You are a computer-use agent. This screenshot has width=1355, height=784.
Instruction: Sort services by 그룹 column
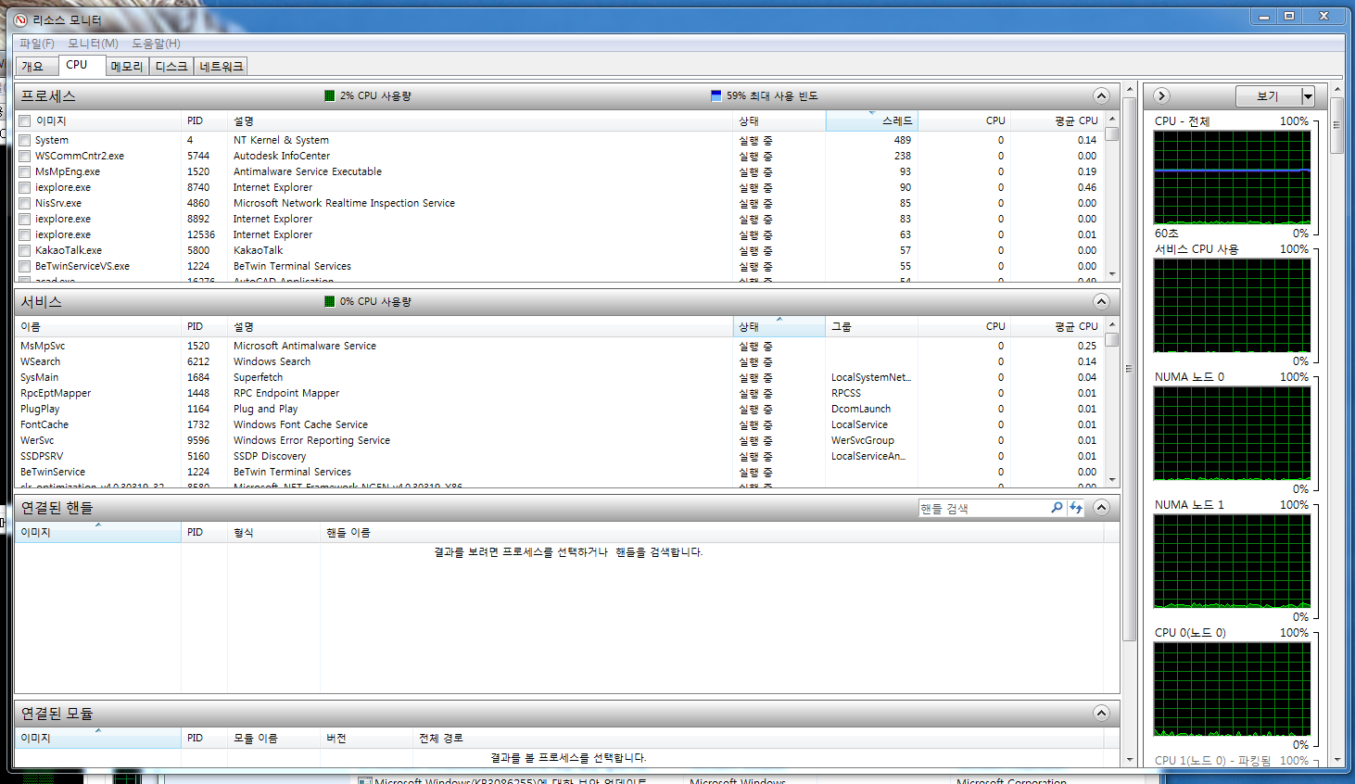pyautogui.click(x=871, y=326)
